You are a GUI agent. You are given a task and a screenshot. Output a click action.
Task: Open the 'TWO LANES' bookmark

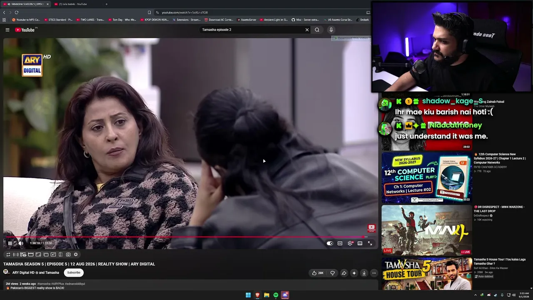click(90, 20)
